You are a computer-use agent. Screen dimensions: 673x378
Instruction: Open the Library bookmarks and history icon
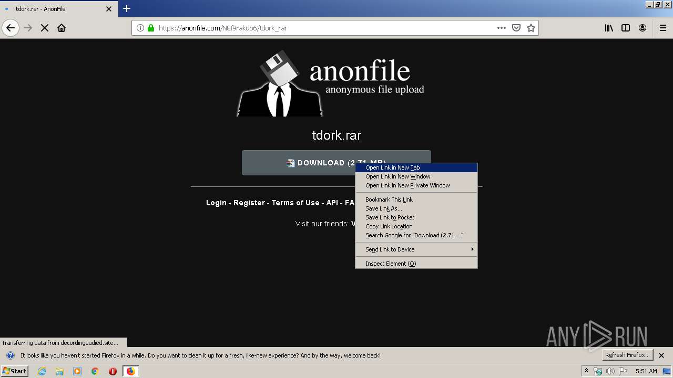[609, 28]
